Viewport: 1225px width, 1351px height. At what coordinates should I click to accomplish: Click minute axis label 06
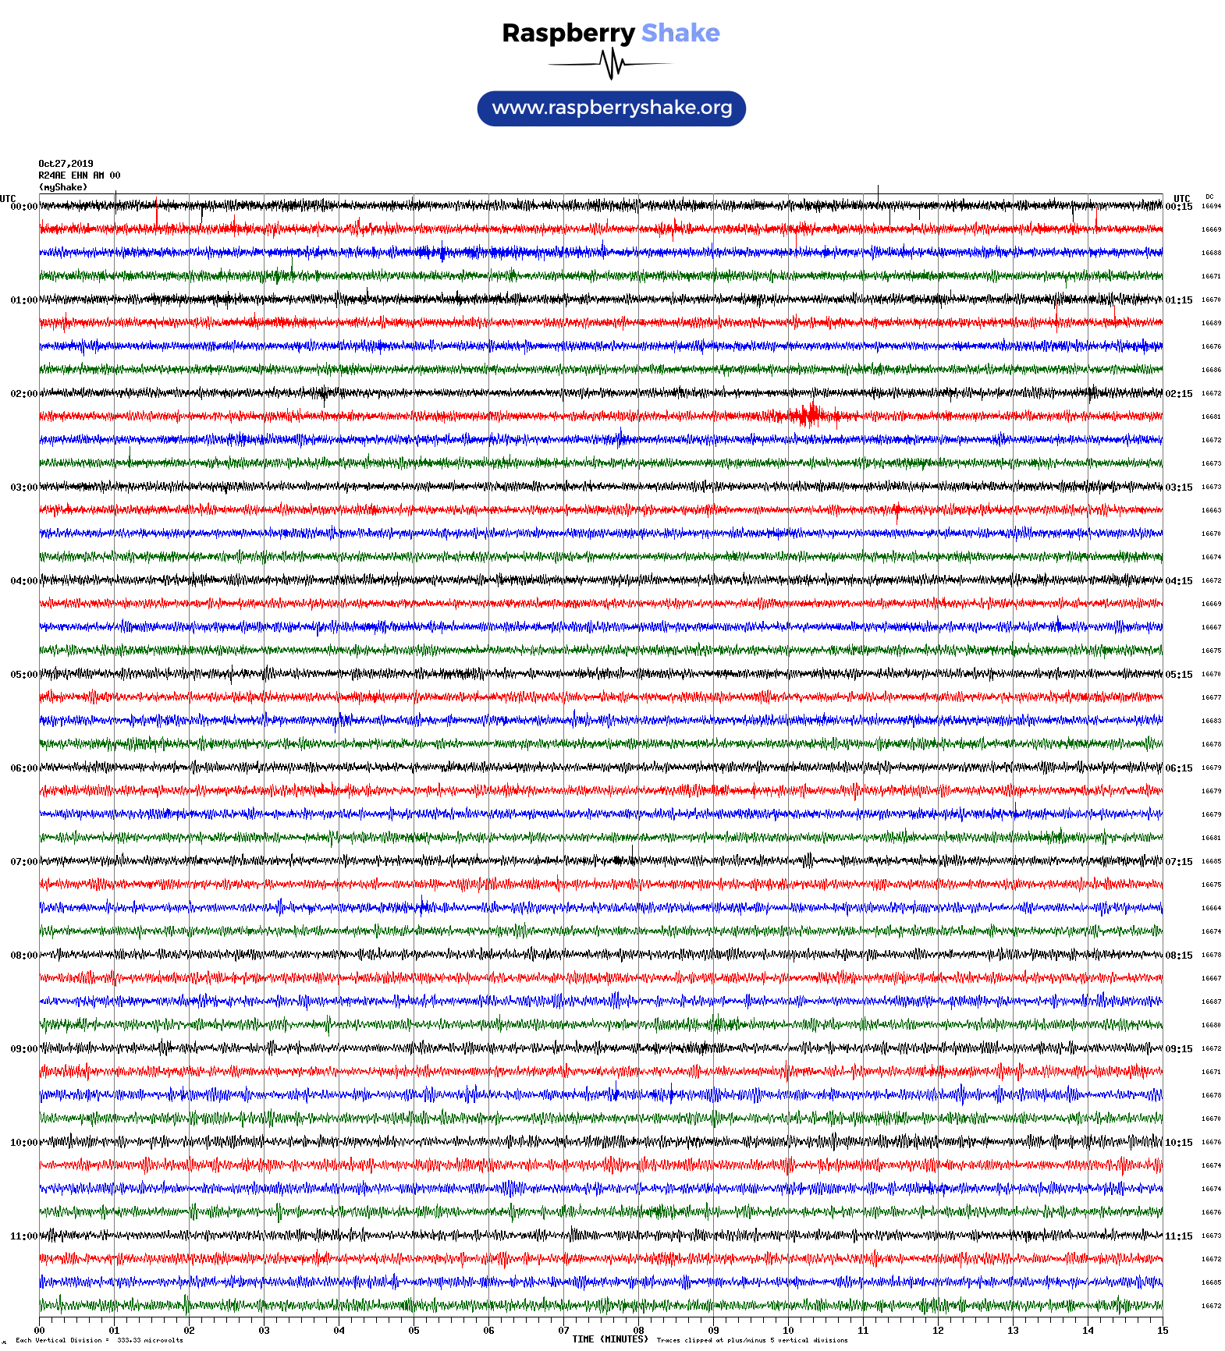tap(488, 1331)
